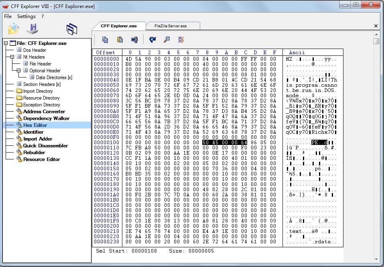Select Dos Header in the tree
The image size is (384, 267).
[35, 50]
